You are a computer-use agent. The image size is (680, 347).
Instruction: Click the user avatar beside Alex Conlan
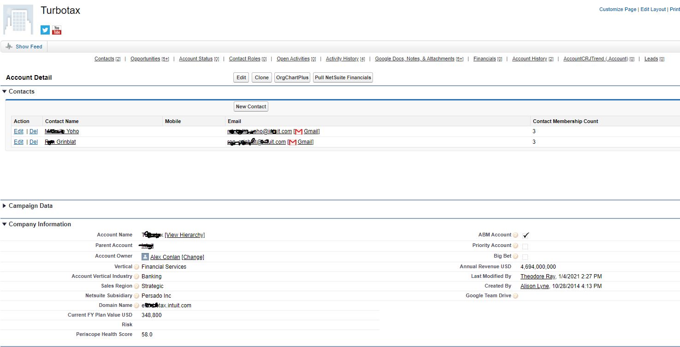[x=145, y=257]
